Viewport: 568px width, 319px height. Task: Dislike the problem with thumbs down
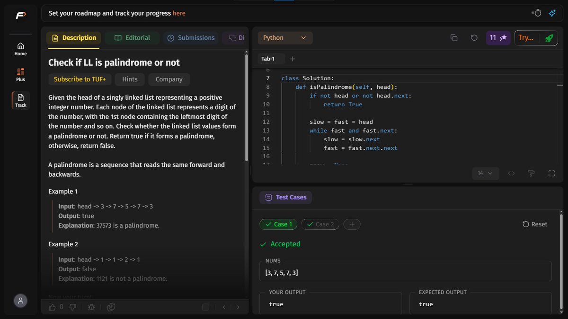pyautogui.click(x=72, y=307)
